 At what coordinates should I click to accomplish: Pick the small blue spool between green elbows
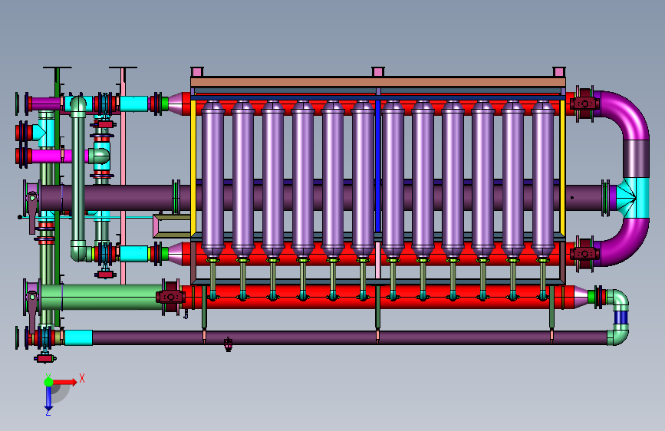[x=621, y=317]
